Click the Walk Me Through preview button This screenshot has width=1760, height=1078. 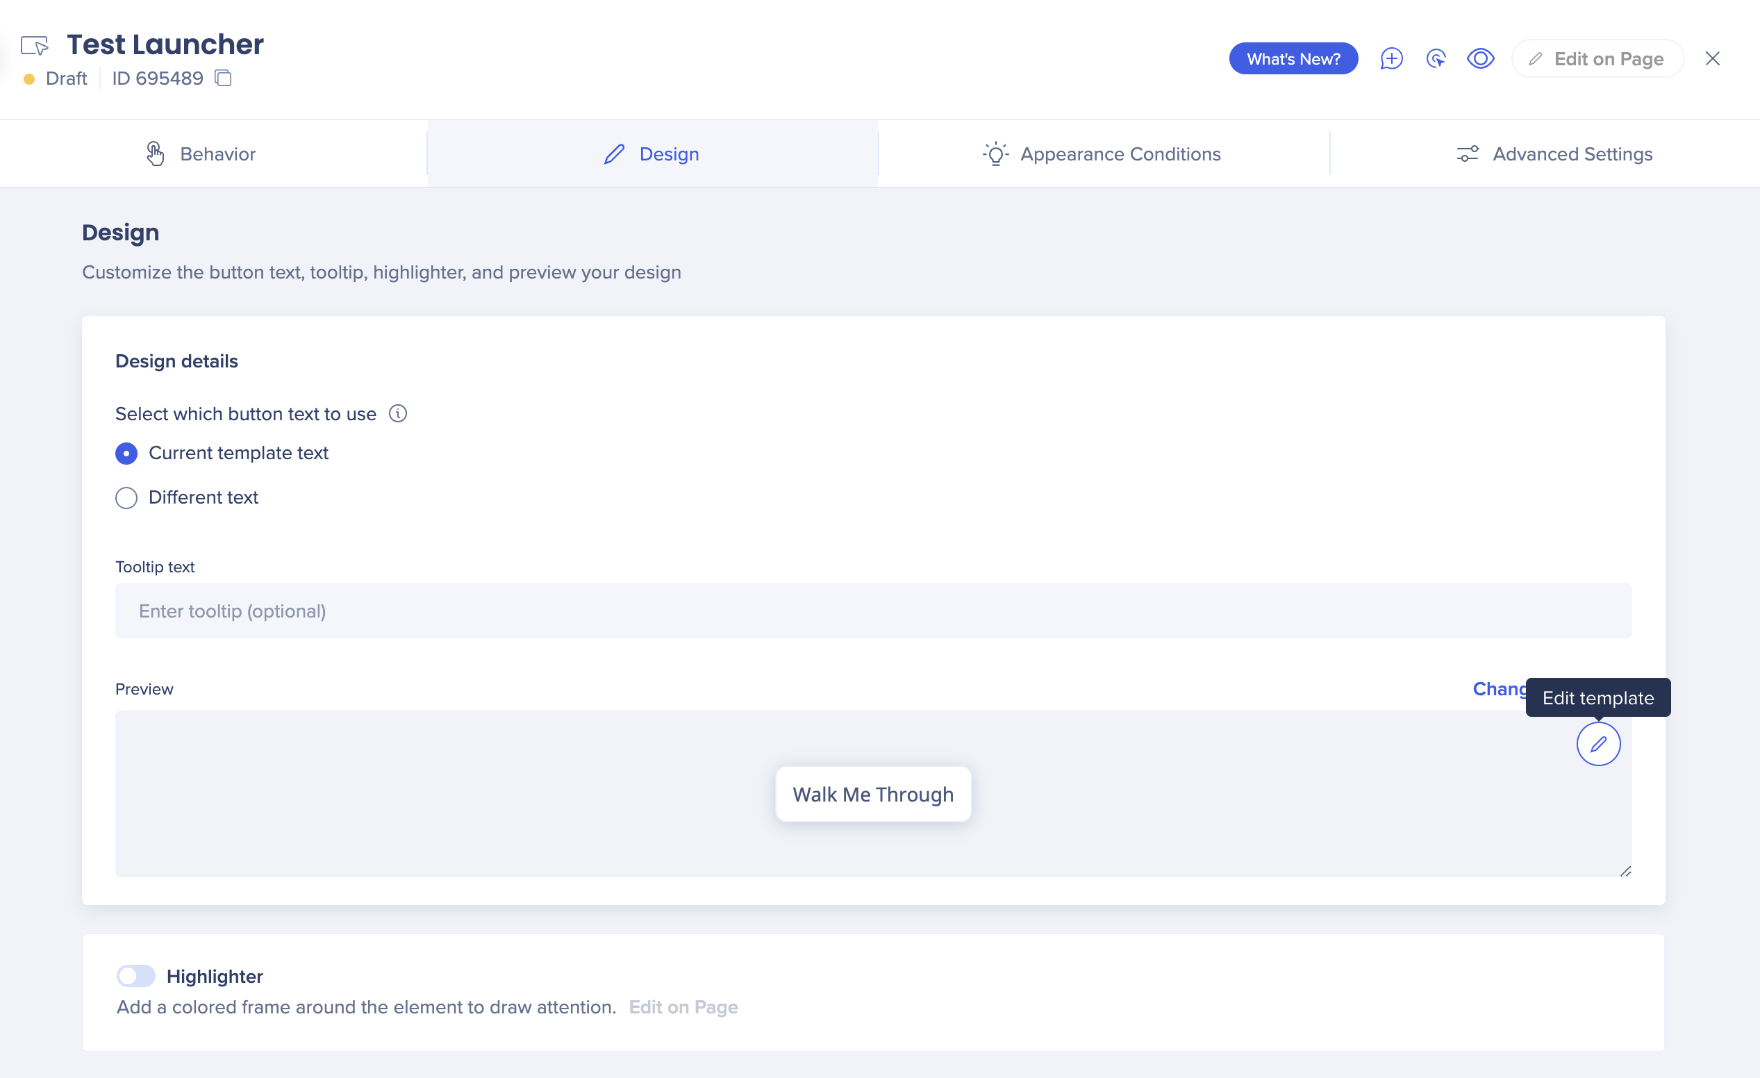[x=873, y=795]
